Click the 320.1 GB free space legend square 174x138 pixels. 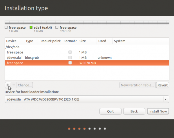pos(57,28)
